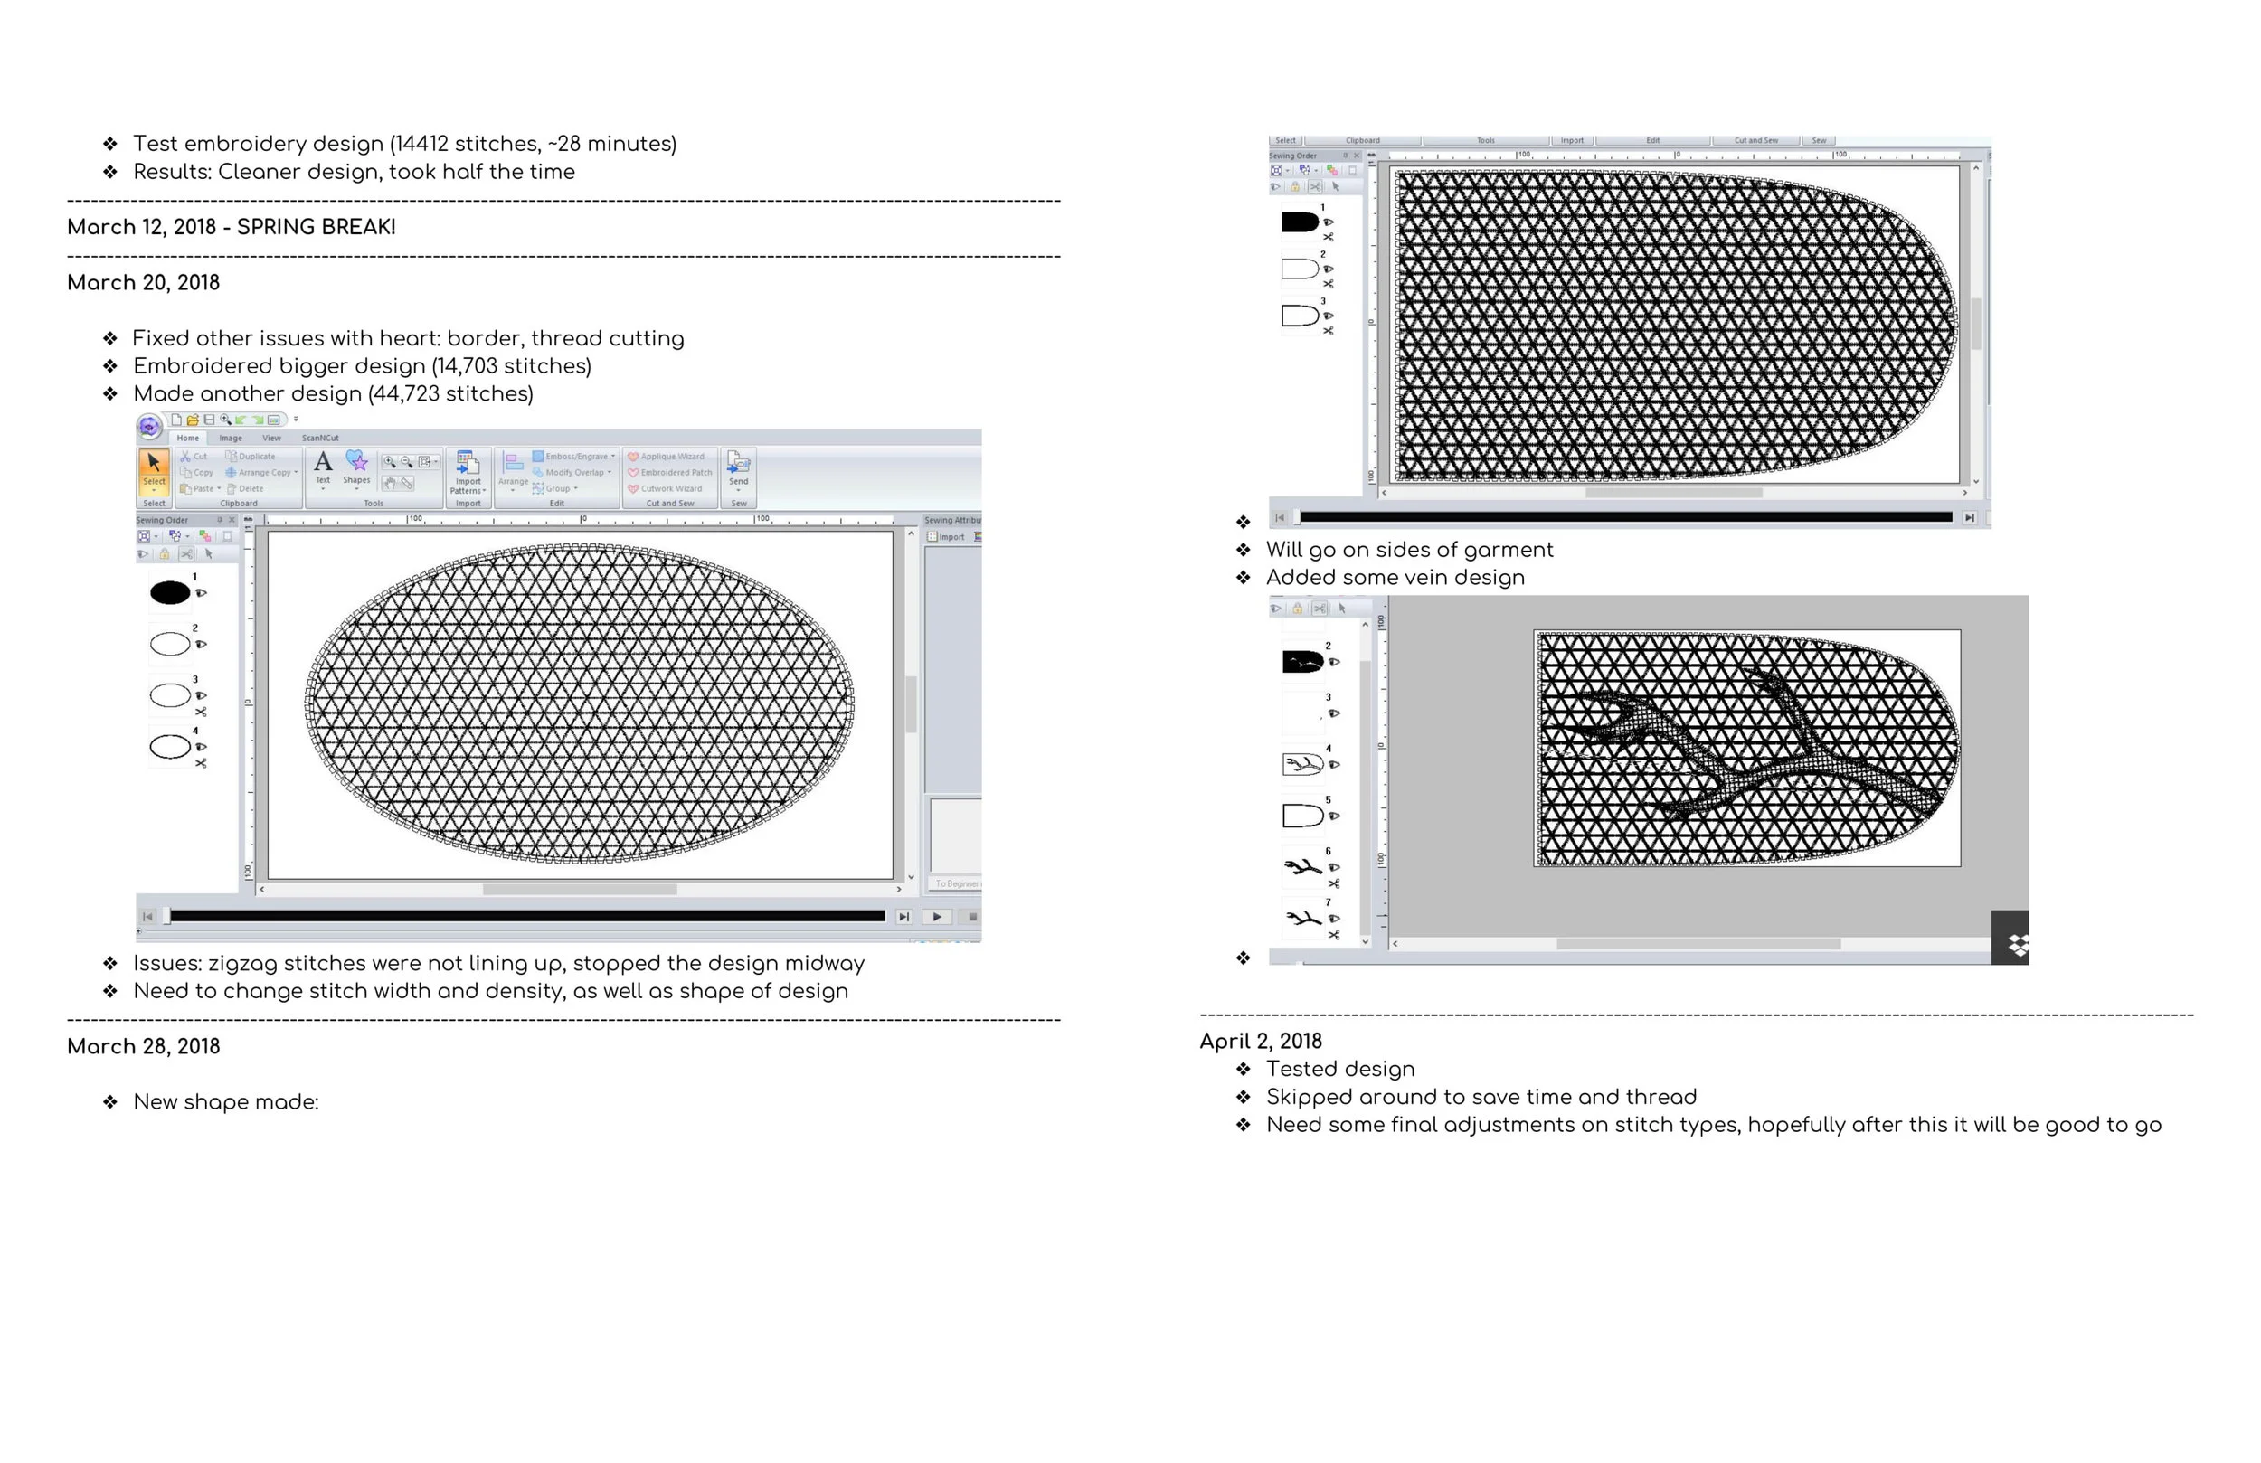The width and height of the screenshot is (2261, 1463).
Task: Toggle eye visibility for item 4 in oval window
Action: (202, 747)
